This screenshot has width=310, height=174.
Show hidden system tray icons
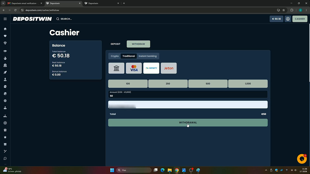point(266,170)
